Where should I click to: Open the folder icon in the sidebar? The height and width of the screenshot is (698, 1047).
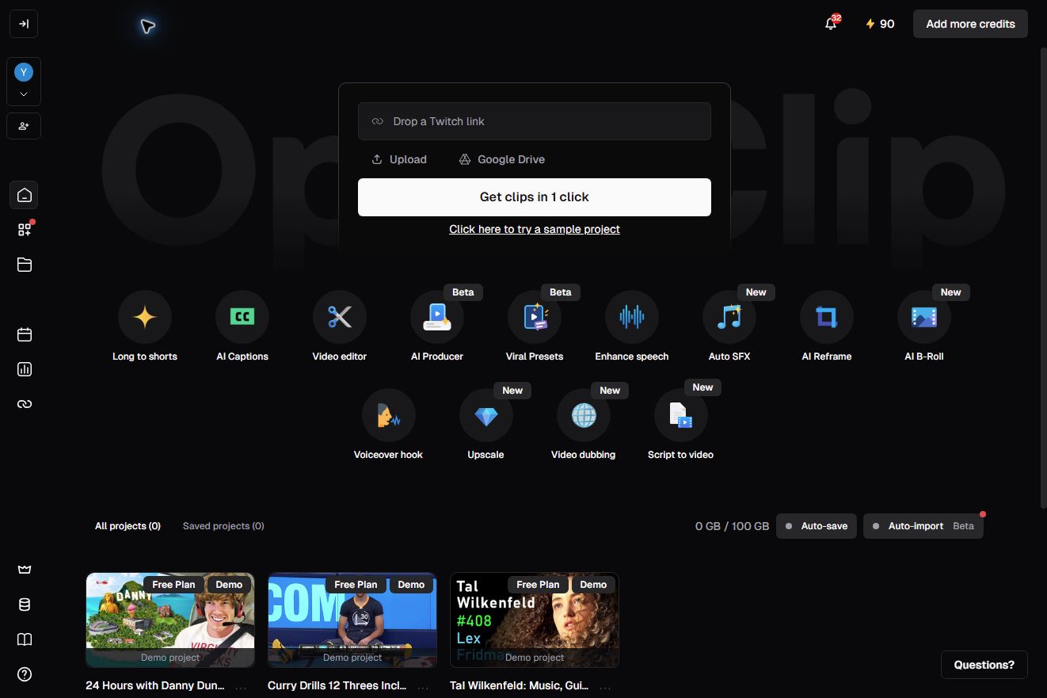click(x=25, y=265)
